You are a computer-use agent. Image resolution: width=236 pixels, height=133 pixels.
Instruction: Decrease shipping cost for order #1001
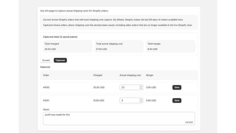(x=141, y=102)
